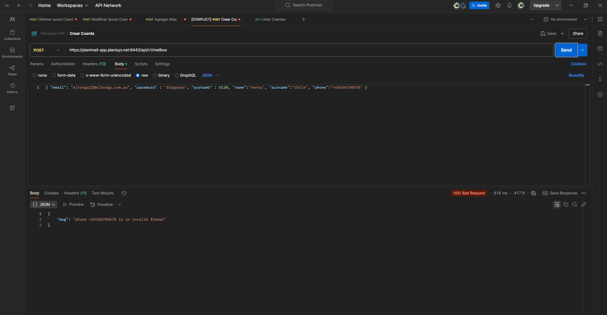Open the response JSON format dropdown
This screenshot has height=315, width=607.
[44, 205]
